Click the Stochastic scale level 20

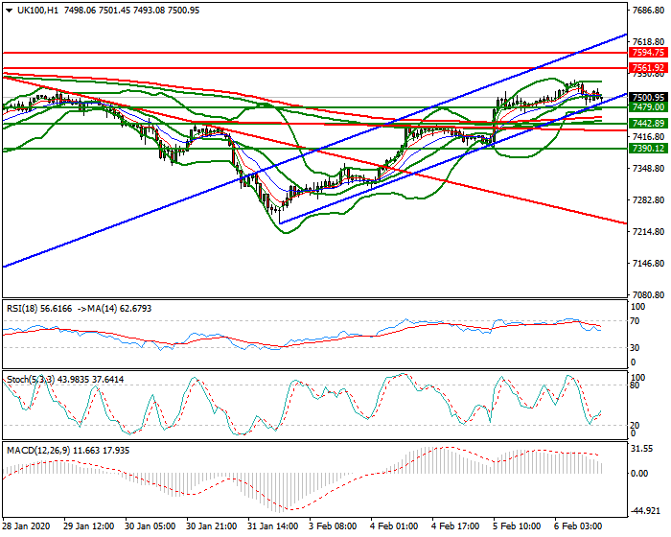click(x=635, y=425)
